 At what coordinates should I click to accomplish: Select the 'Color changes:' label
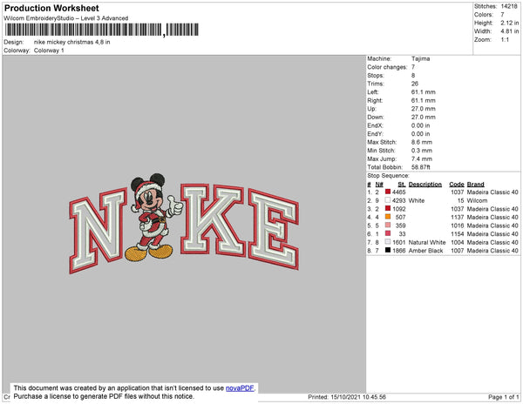[387, 67]
